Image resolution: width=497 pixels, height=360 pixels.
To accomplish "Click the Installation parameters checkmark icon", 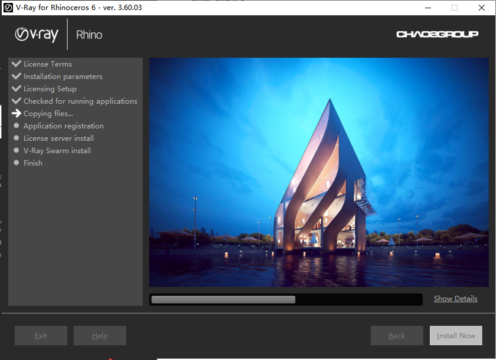I will click(16, 76).
